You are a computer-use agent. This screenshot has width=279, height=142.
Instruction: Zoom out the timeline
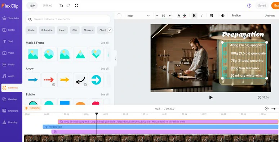[266, 109]
